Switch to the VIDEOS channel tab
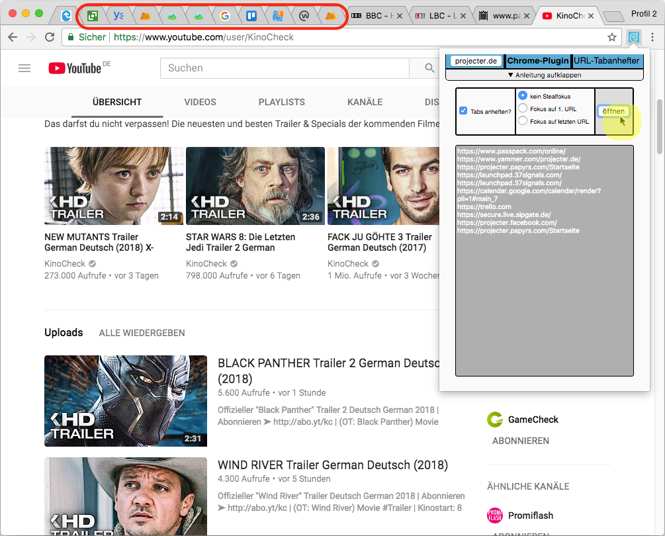The width and height of the screenshot is (665, 536). (x=200, y=102)
